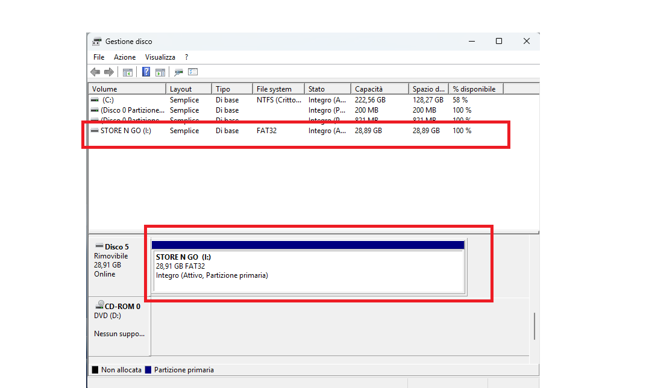Click the blue Partizione primaria legend swatch
Viewport: 655px width, 388px height.
click(148, 370)
